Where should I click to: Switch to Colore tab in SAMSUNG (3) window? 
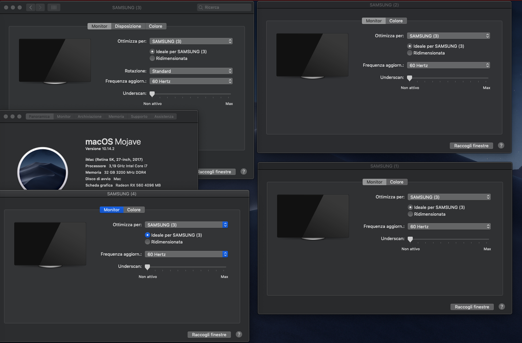coord(156,26)
